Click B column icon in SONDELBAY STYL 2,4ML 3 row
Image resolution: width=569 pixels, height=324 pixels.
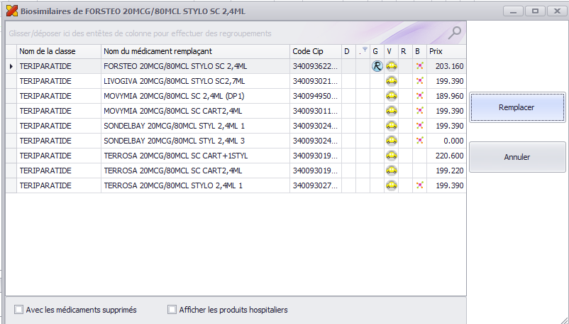(419, 141)
